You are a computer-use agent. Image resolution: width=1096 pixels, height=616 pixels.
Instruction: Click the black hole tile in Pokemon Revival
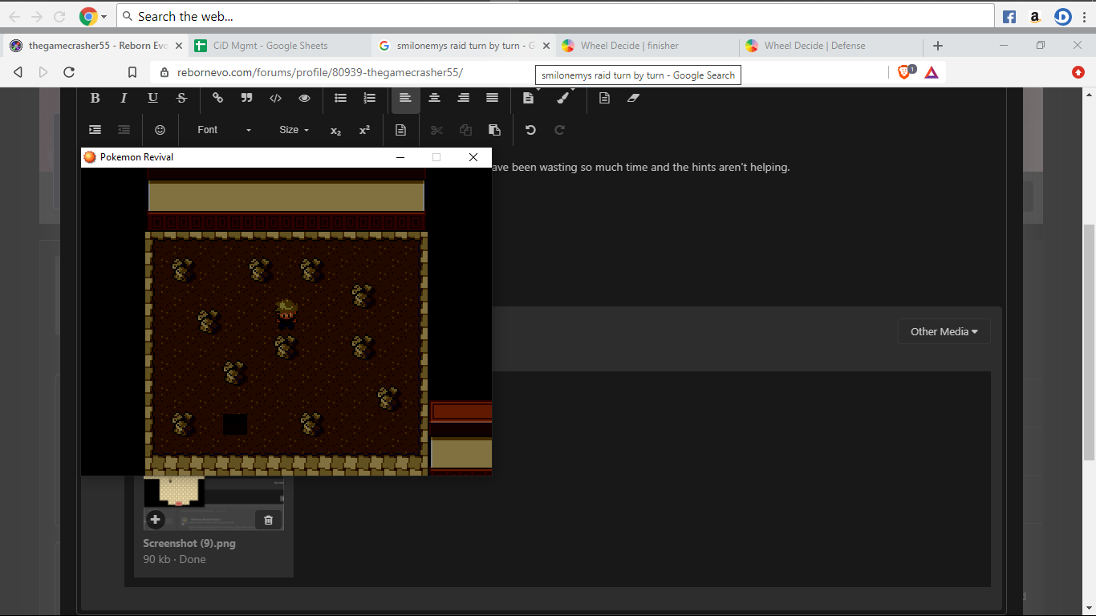click(235, 423)
